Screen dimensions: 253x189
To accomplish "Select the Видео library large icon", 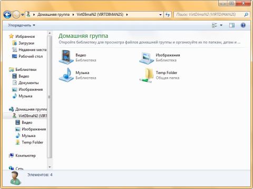I will tap(66, 57).
